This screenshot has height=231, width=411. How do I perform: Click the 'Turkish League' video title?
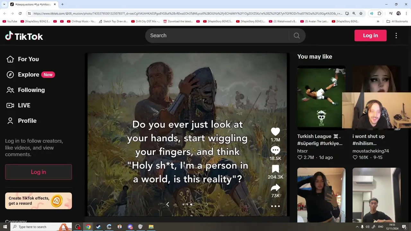coord(320,140)
